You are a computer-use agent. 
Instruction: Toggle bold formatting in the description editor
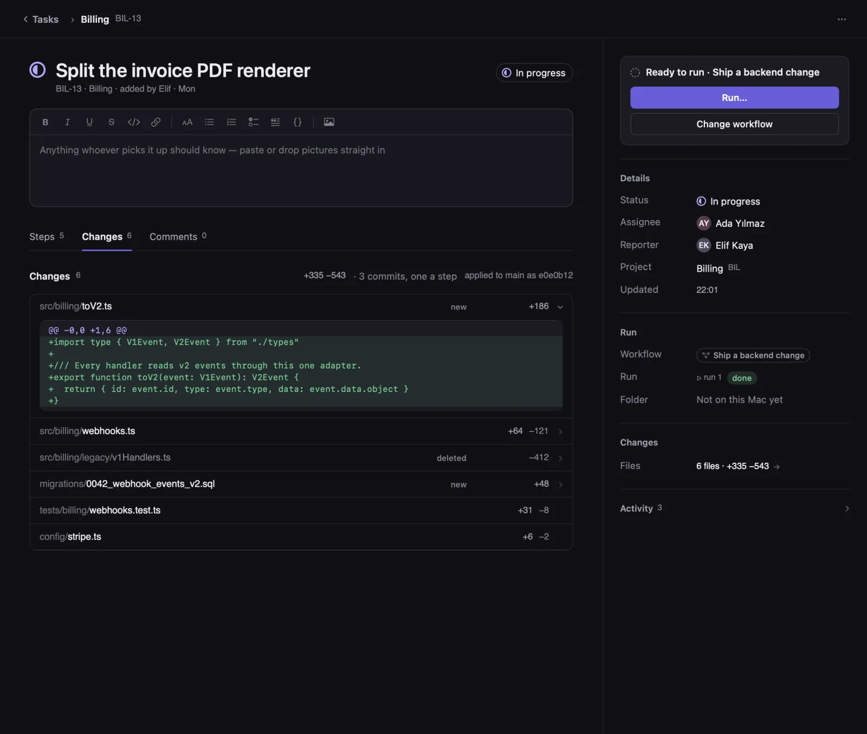(x=46, y=122)
